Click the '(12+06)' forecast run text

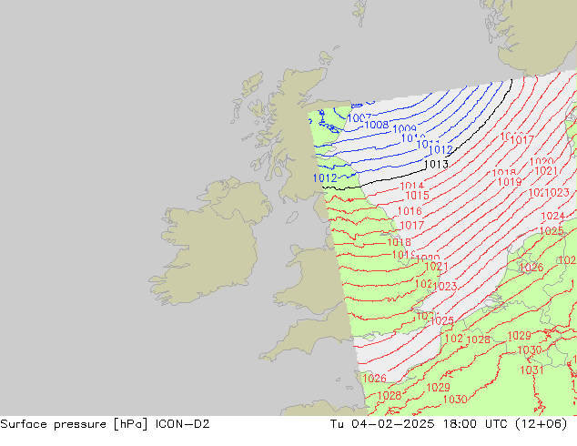[x=541, y=424]
